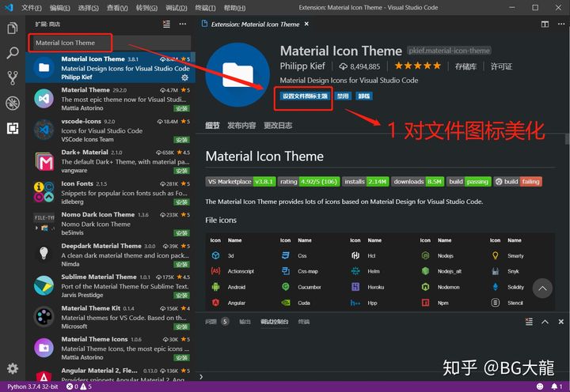The width and height of the screenshot is (570, 392).
Task: Install the Icon Fonts extension
Action: point(181,202)
